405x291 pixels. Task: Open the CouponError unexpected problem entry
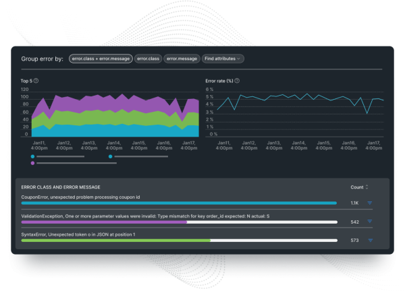click(81, 196)
